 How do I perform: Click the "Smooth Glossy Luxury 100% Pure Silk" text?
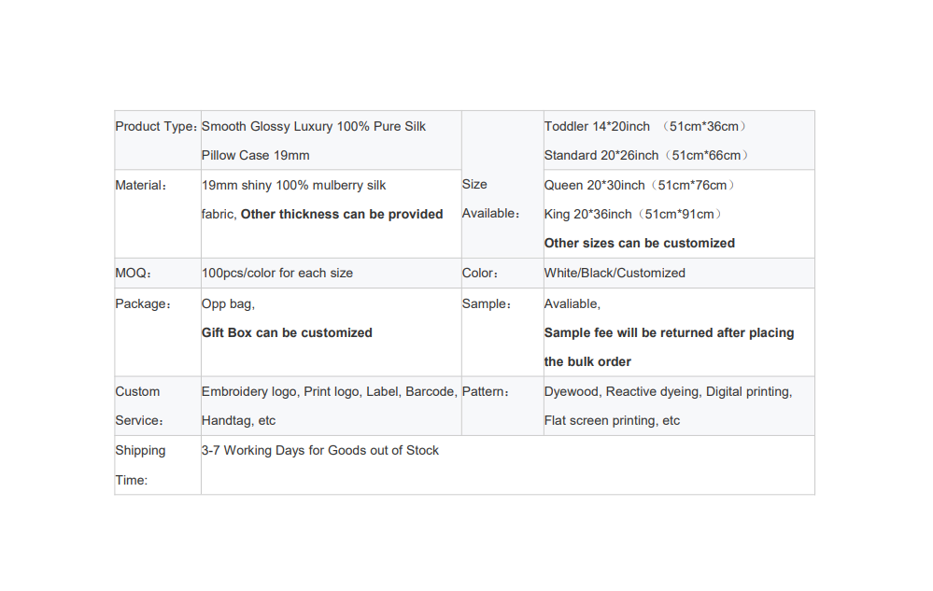pos(314,127)
